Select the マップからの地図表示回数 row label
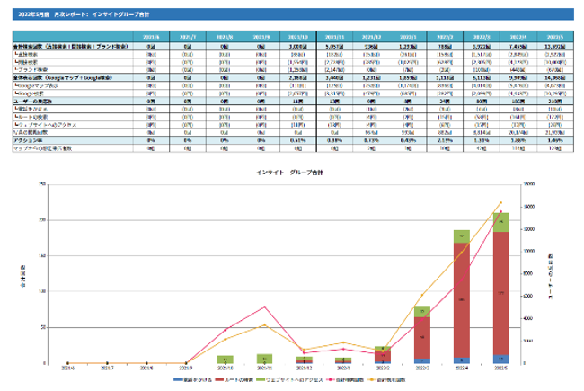 click(45, 148)
